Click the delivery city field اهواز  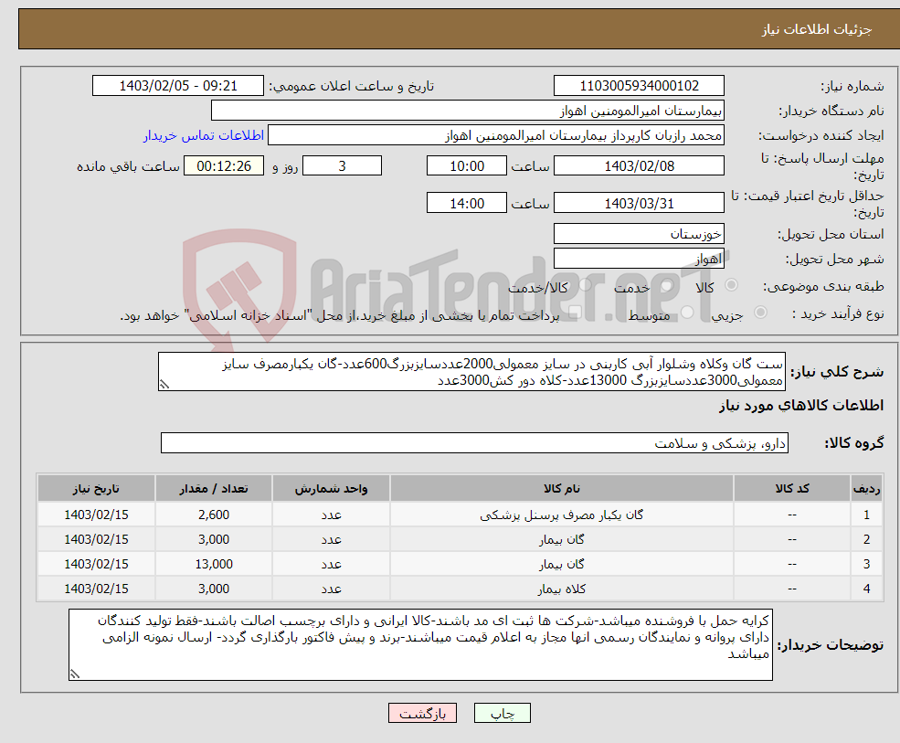(639, 259)
